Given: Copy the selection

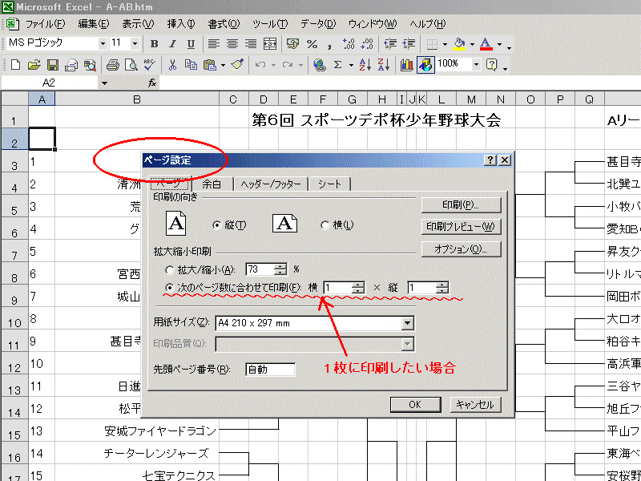Looking at the screenshot, I should (x=191, y=65).
